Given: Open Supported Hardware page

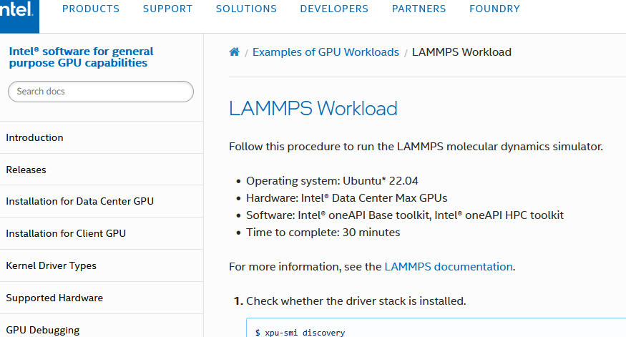Looking at the screenshot, I should [102, 298].
